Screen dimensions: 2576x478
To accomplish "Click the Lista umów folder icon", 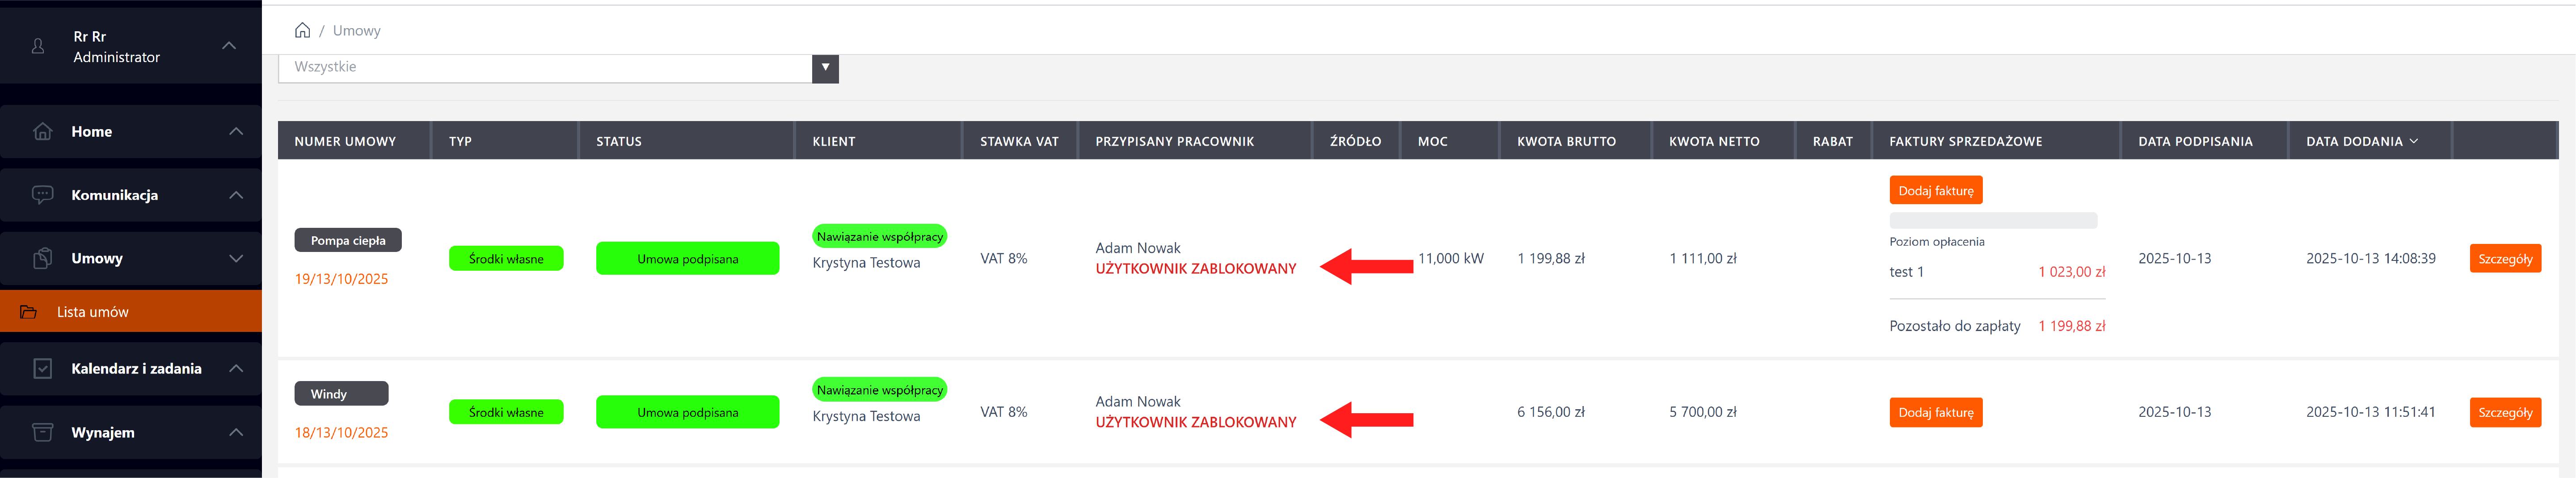I will (x=29, y=312).
